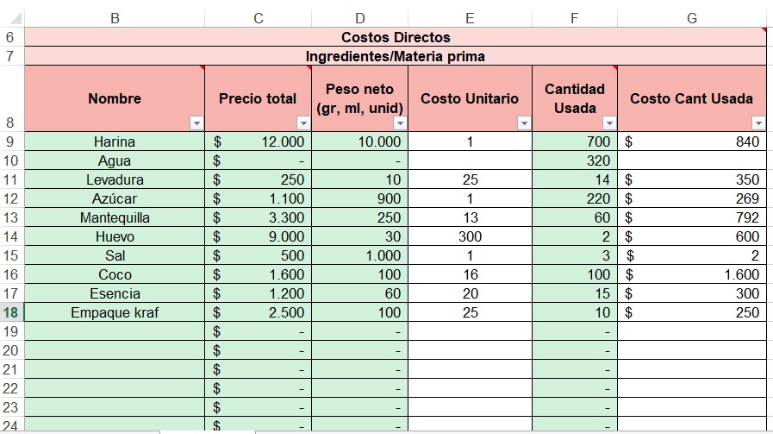Click Huevo price 9.000
This screenshot has width=773, height=434.
pyautogui.click(x=259, y=236)
